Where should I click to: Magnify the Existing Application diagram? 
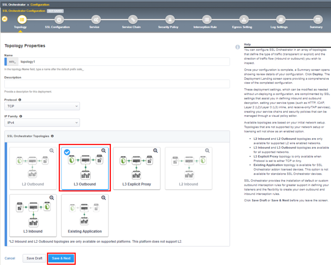click(x=104, y=198)
